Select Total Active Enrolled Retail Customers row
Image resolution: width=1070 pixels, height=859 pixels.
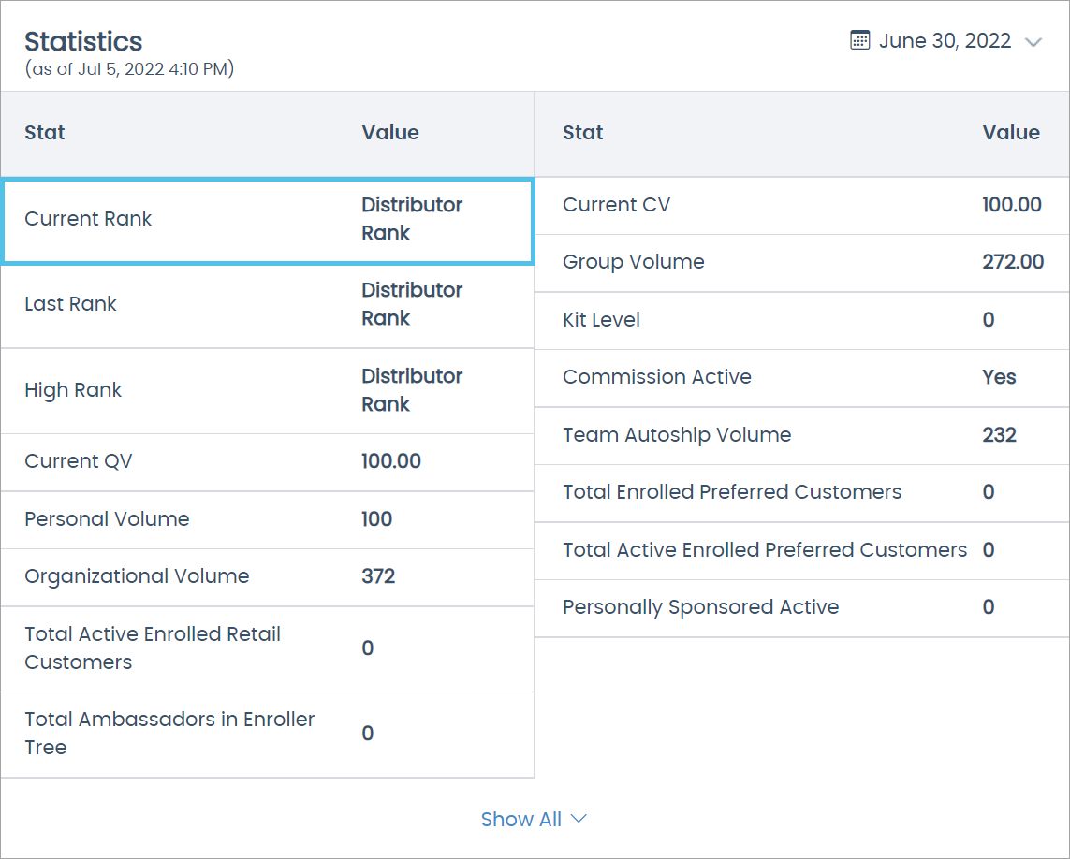click(267, 648)
